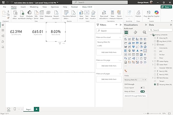Check the Floor field
The image size is (173, 115).
click(x=155, y=58)
